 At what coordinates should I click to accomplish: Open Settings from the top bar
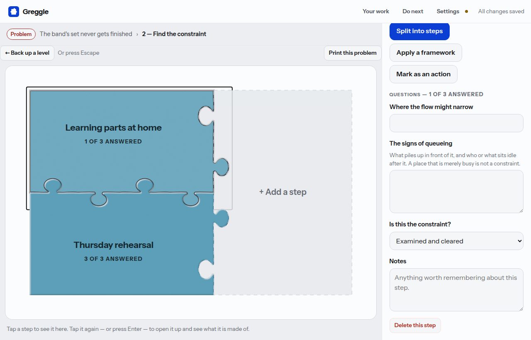pos(448,12)
